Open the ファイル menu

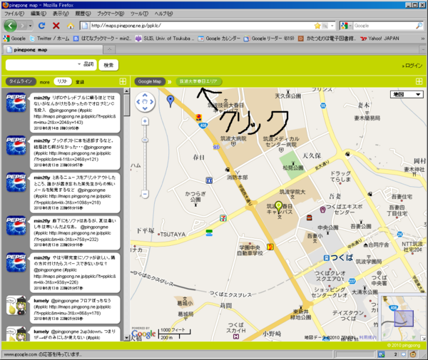(14, 14)
